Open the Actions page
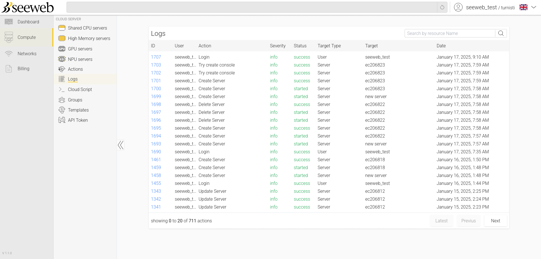 pos(75,69)
